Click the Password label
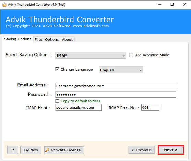The image size is (191, 161). click(x=39, y=94)
